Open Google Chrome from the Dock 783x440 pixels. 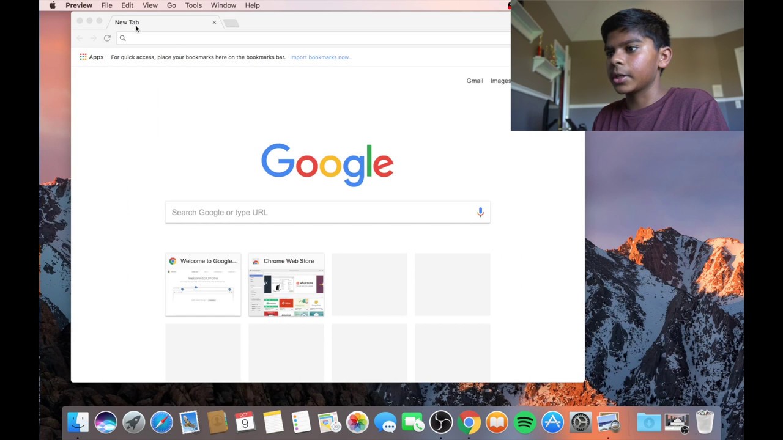click(469, 422)
